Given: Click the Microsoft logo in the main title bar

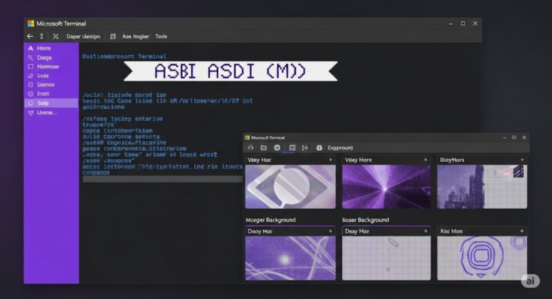Looking at the screenshot, I should [x=31, y=23].
